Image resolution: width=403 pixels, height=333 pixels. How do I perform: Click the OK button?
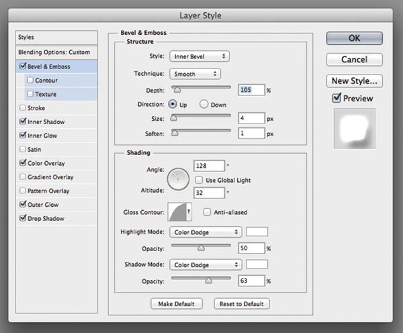pos(354,38)
